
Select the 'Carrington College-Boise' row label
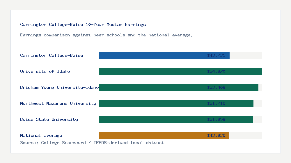[52, 55]
